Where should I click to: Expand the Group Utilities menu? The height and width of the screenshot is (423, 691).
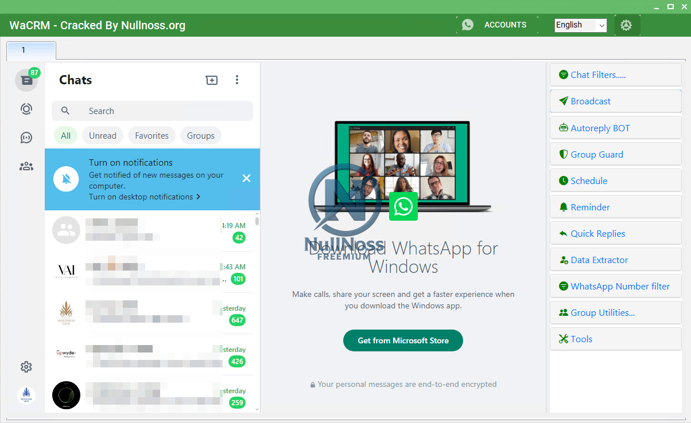click(x=615, y=313)
